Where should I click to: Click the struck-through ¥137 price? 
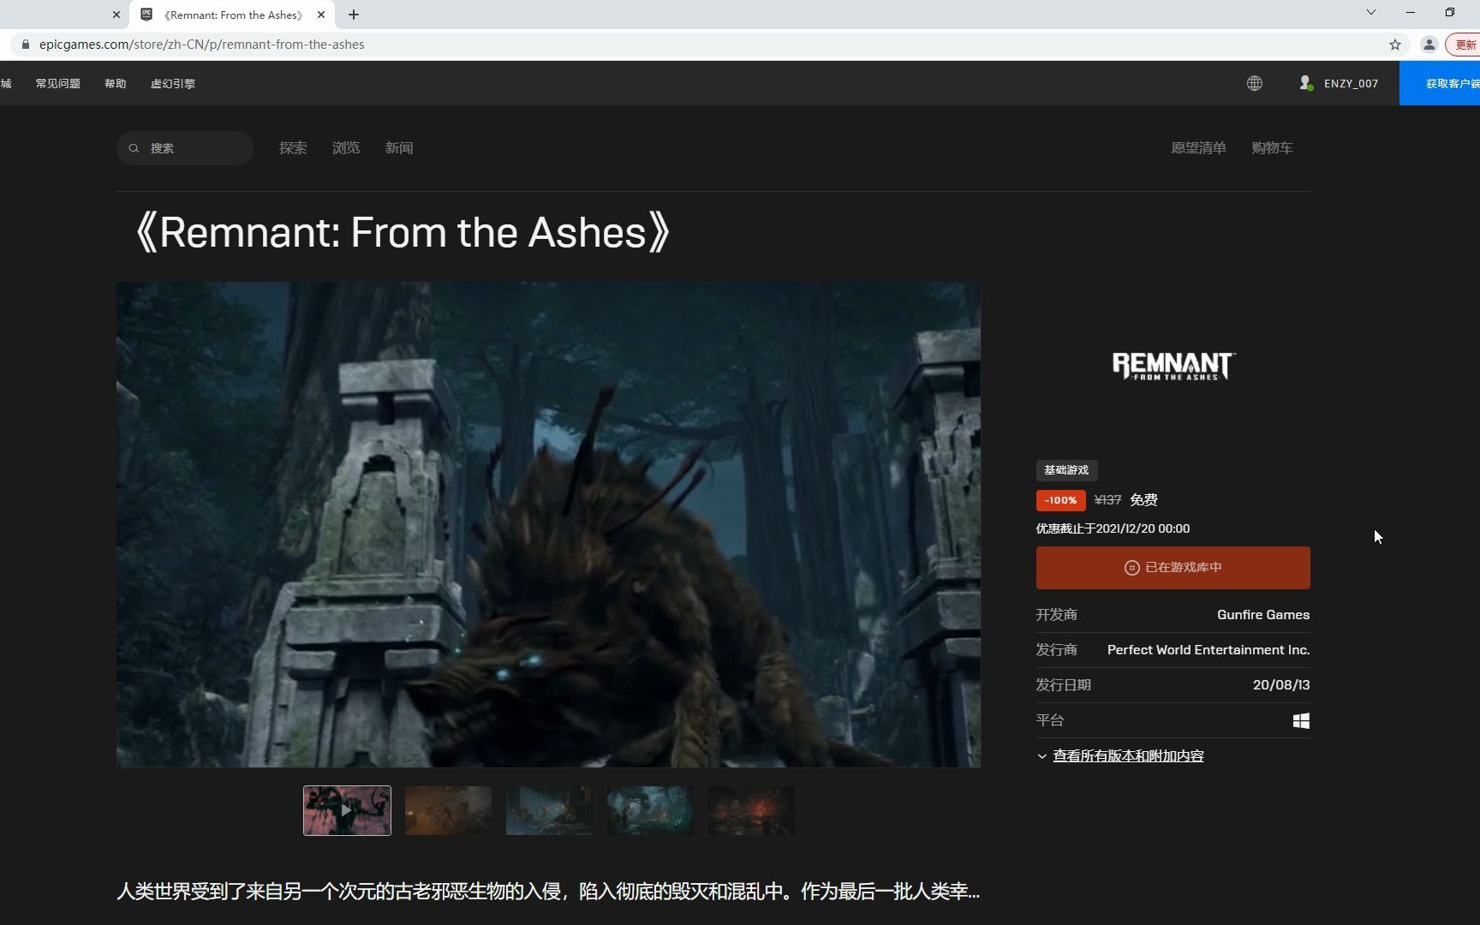(x=1107, y=500)
